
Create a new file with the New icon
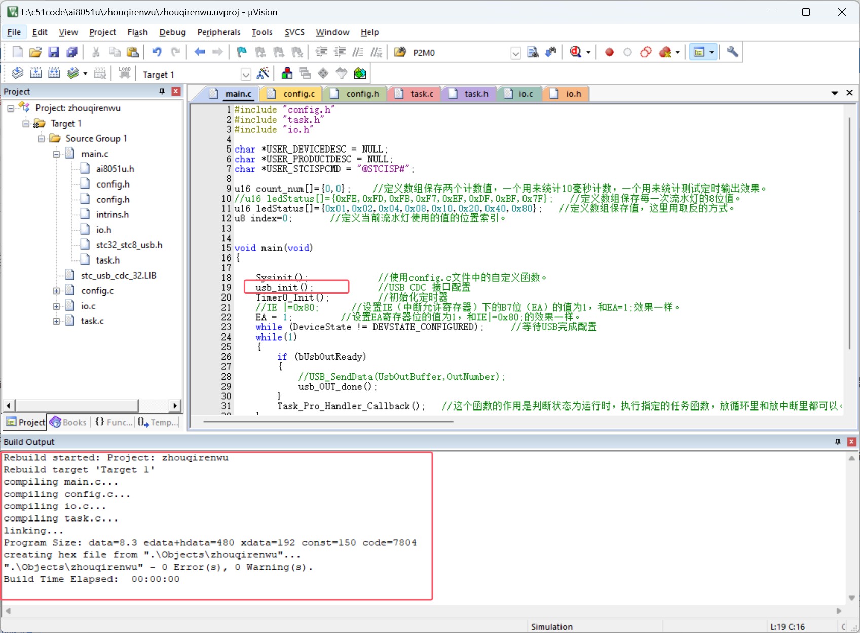[17, 52]
